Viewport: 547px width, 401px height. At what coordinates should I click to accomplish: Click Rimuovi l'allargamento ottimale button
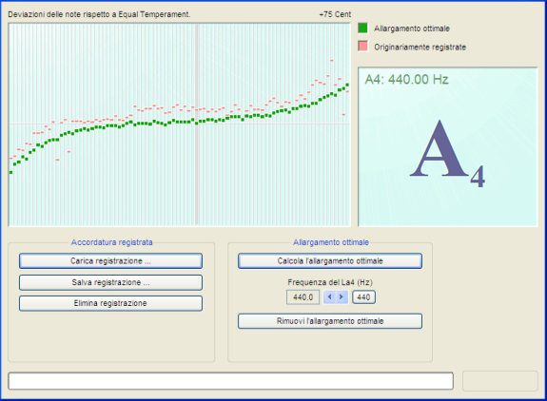tap(330, 321)
